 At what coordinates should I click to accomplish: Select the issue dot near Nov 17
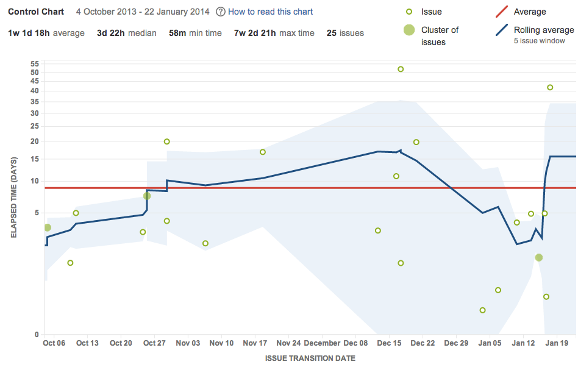click(263, 152)
